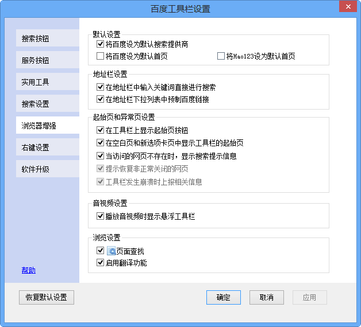Image resolution: width=361 pixels, height=327 pixels.
Task: Click the page find magnifier icon
Action: 112,251
